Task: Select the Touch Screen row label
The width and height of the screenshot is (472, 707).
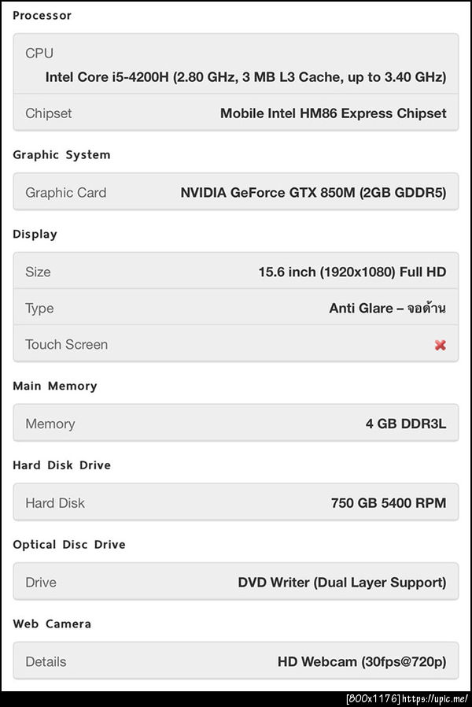Action: pos(67,345)
